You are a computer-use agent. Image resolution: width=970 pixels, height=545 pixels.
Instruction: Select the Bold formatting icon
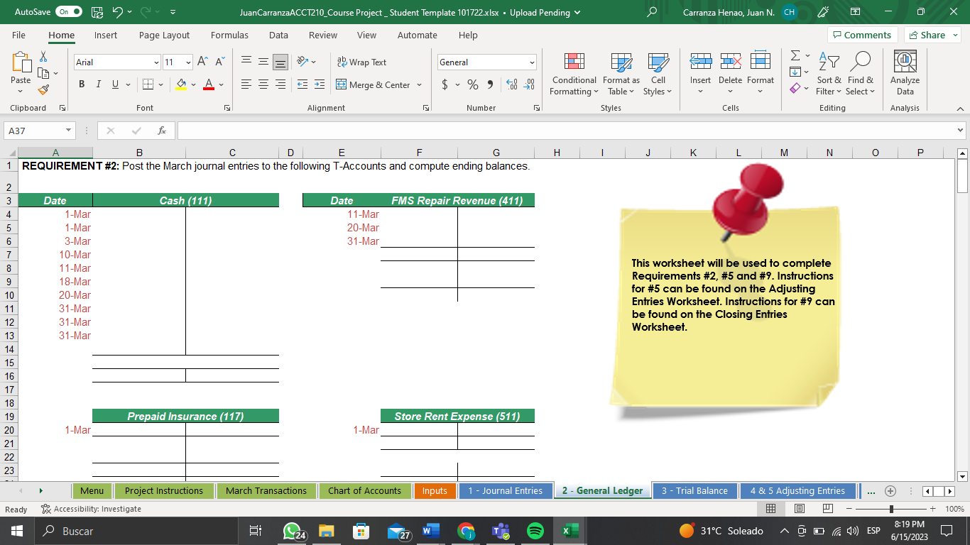[80, 84]
